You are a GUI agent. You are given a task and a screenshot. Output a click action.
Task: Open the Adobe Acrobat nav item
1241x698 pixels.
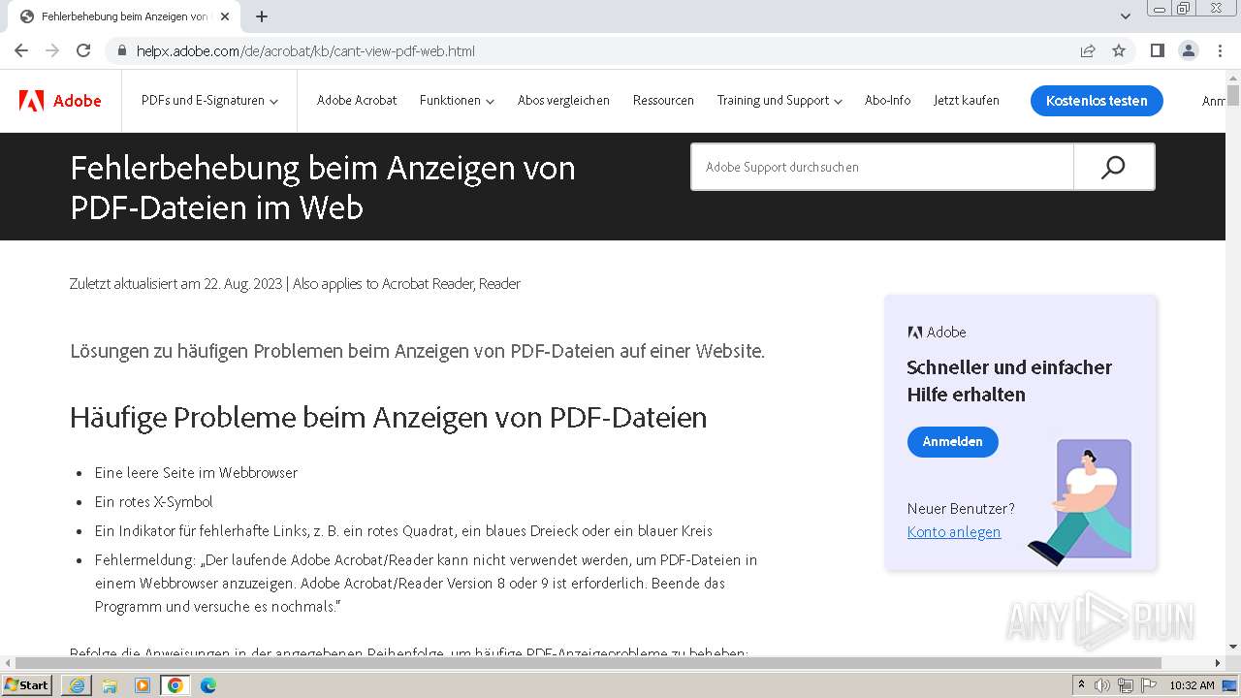357,101
